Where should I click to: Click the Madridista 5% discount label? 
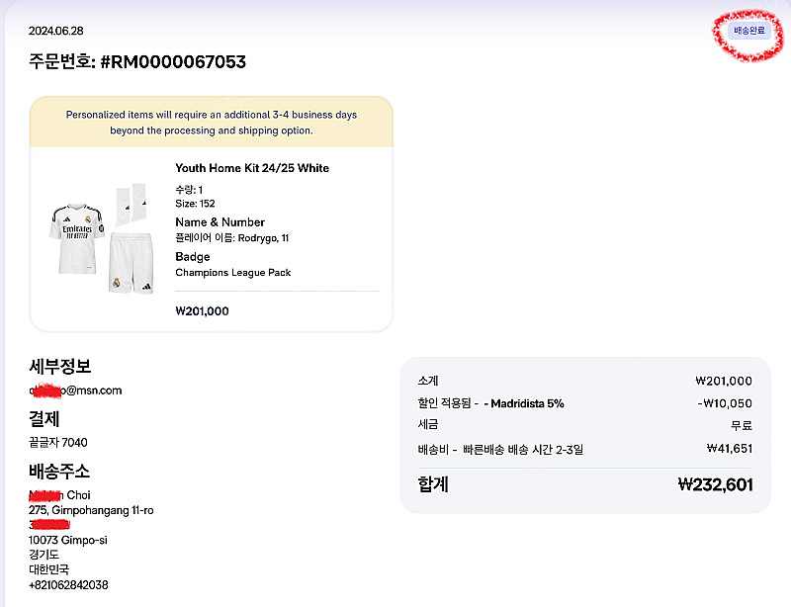click(x=524, y=403)
